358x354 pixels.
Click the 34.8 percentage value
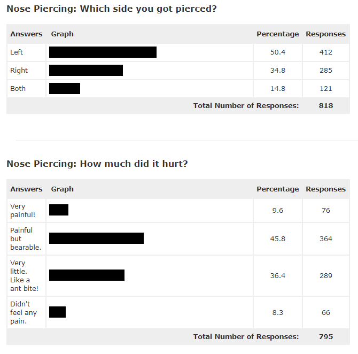coord(278,71)
